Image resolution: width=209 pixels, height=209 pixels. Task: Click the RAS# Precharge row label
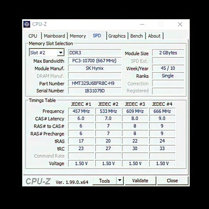pos(47,134)
